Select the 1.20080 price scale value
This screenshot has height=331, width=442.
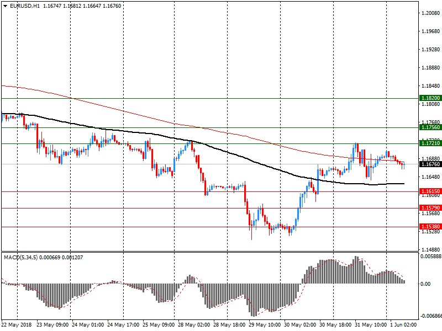[x=431, y=13]
